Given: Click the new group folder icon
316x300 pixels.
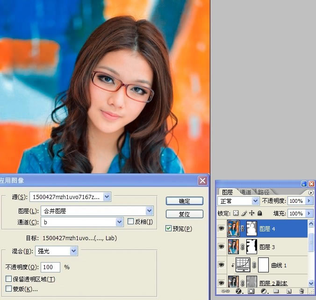Looking at the screenshot, I should [x=276, y=291].
